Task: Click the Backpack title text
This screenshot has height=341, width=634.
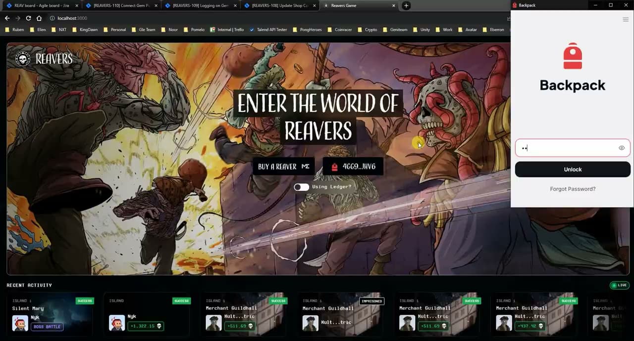Action: 573,85
